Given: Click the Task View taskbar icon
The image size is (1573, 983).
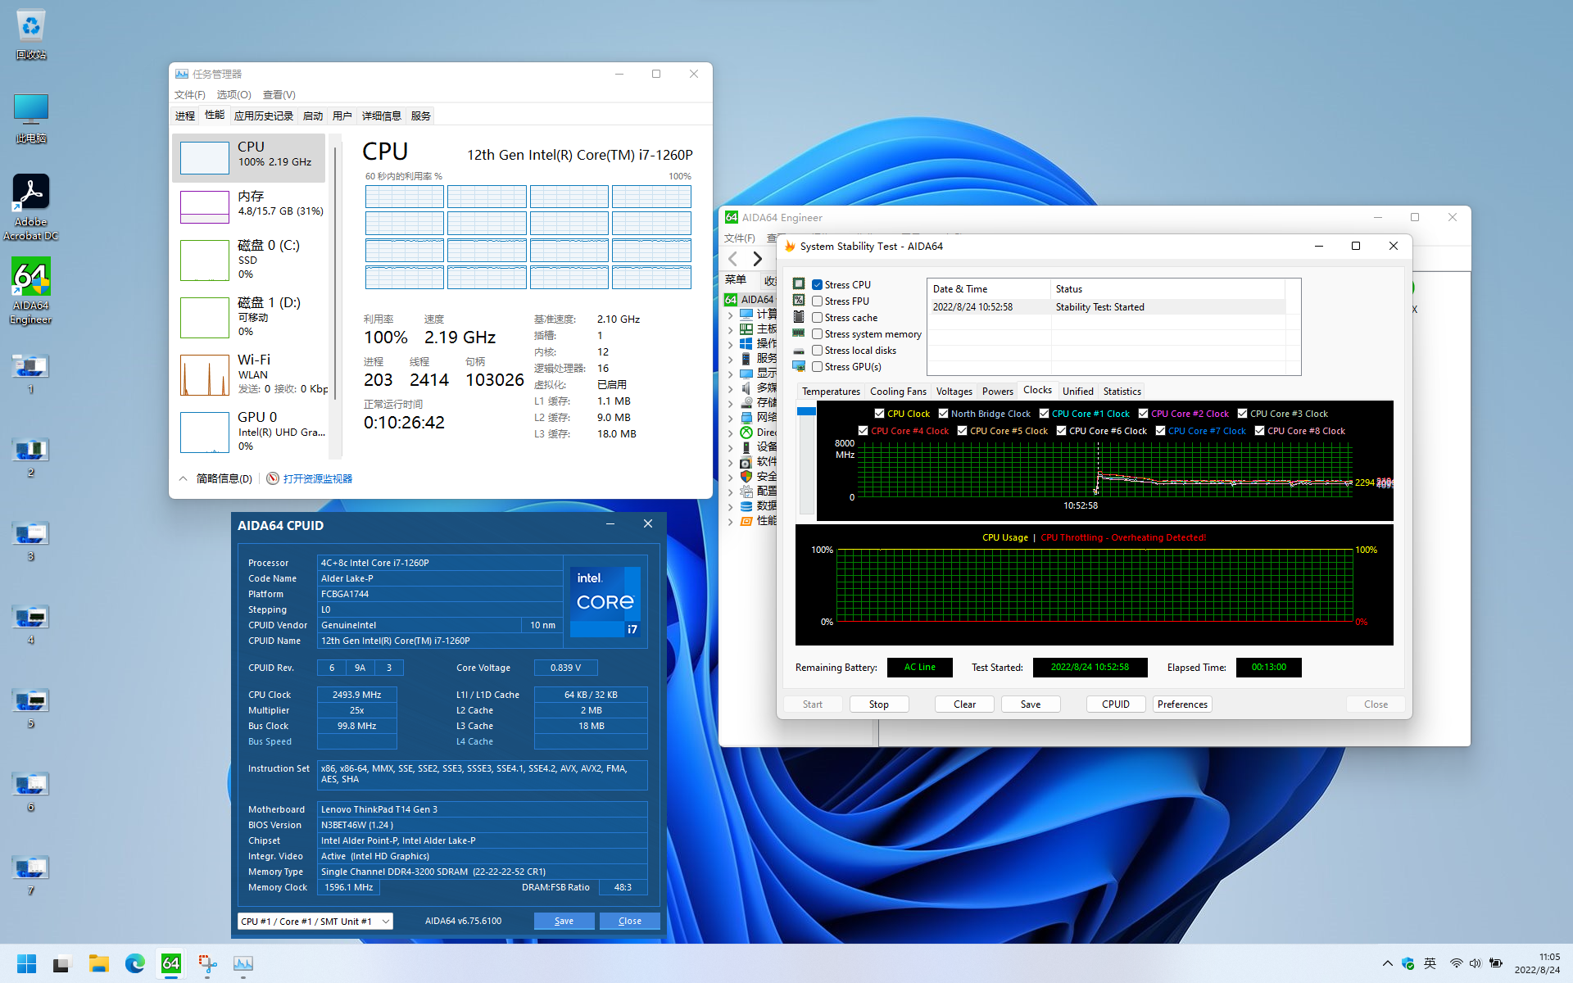Looking at the screenshot, I should coord(62,963).
